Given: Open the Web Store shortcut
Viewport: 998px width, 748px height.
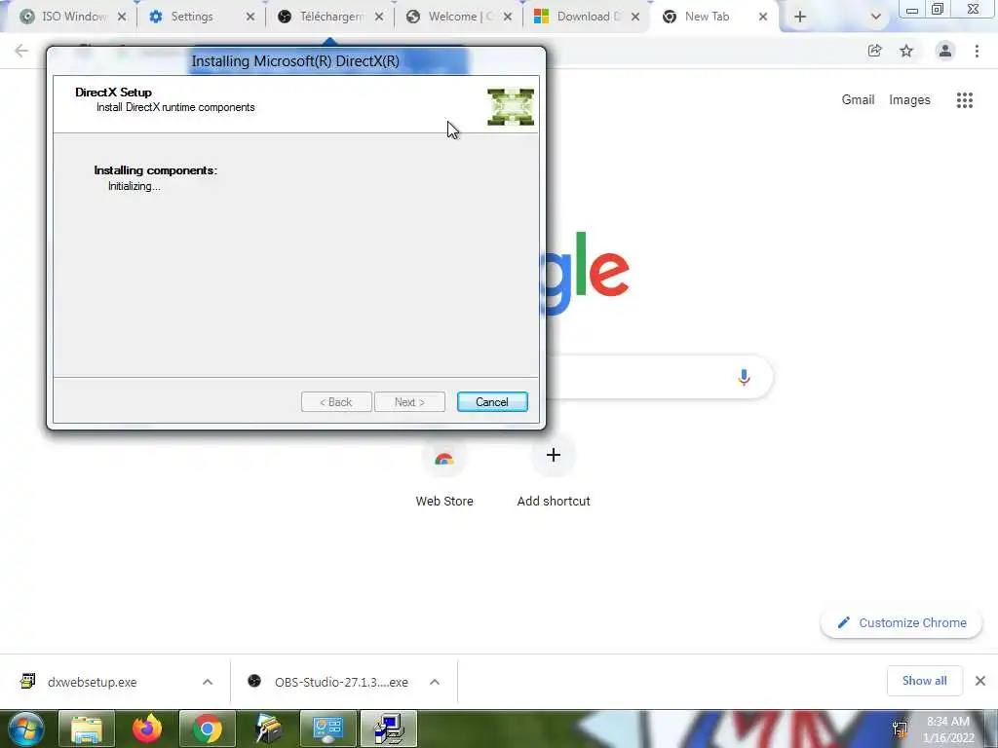Looking at the screenshot, I should [x=444, y=472].
